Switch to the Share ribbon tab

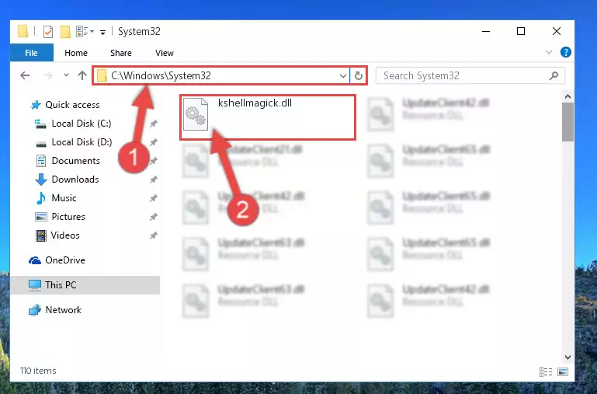pyautogui.click(x=120, y=53)
